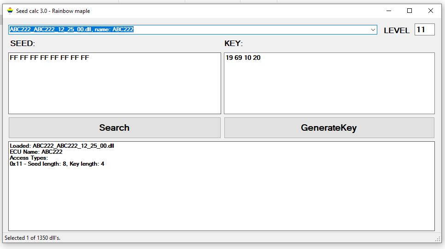
Task: Click the 'Loaded: ABC222' log line
Action: coord(62,146)
